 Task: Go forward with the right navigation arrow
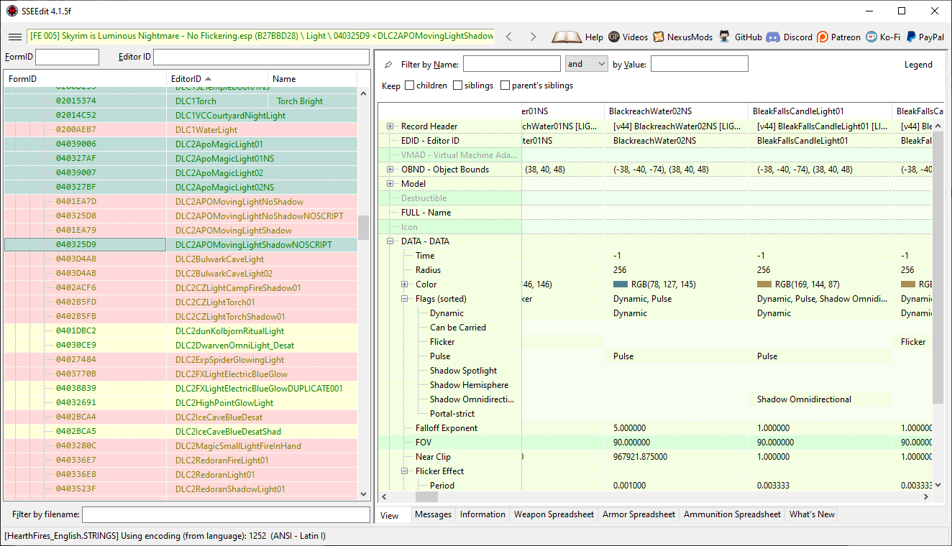tap(533, 37)
